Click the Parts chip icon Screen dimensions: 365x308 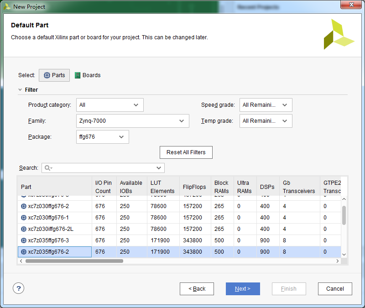[47, 75]
